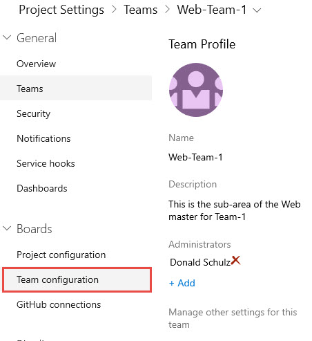Select Donald Schulz administrator name
312x341 pixels.
(200, 262)
